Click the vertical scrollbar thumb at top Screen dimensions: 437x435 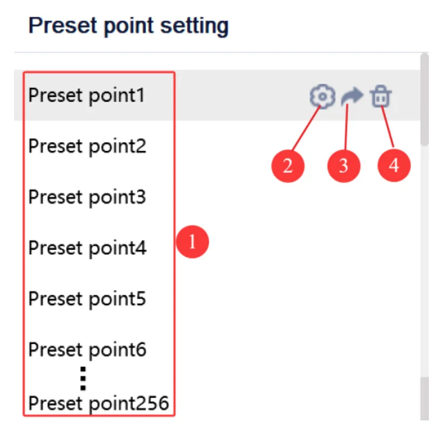(x=425, y=97)
